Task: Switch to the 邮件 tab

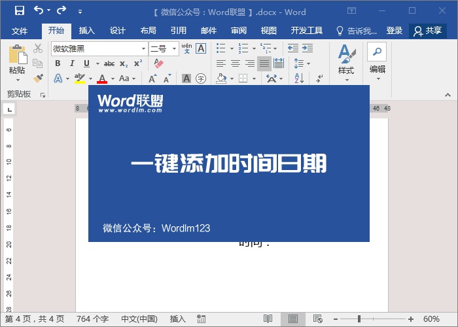Action: click(x=209, y=31)
